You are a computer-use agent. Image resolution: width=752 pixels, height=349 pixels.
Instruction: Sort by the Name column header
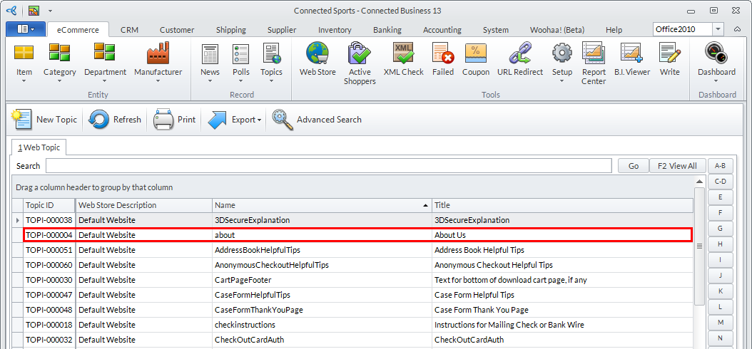click(x=322, y=205)
